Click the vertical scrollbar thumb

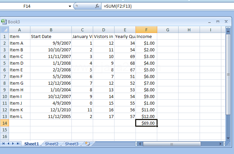click(x=228, y=75)
